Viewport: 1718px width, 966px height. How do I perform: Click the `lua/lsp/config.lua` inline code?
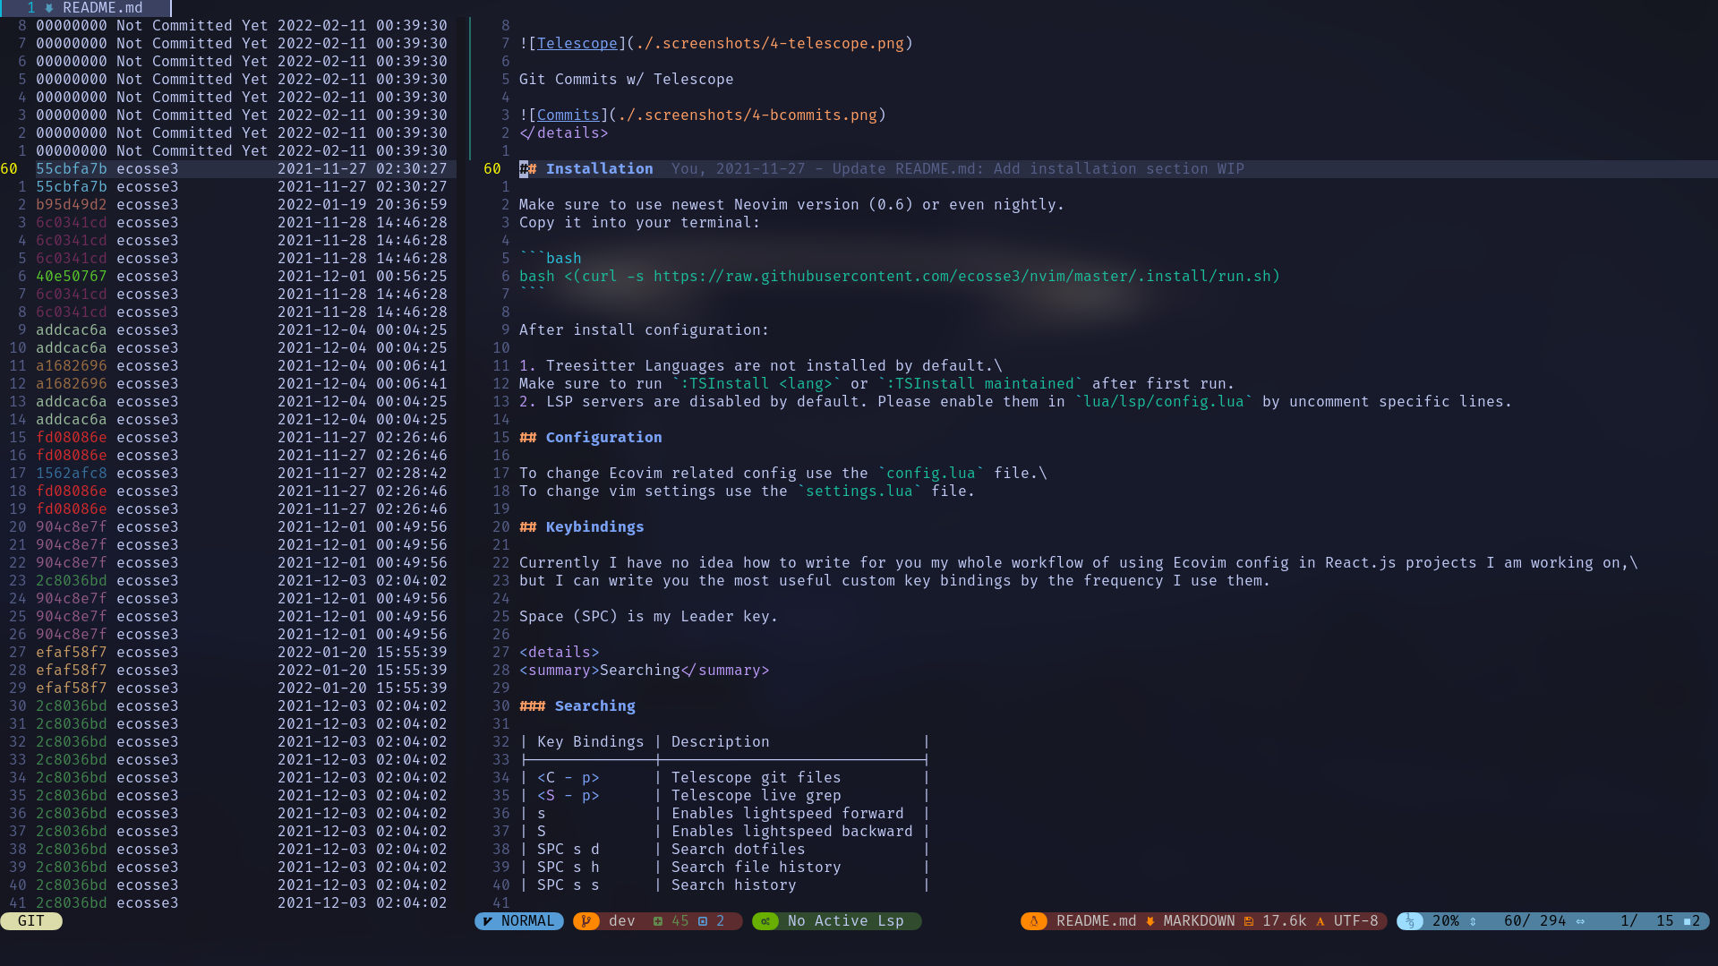click(1164, 402)
